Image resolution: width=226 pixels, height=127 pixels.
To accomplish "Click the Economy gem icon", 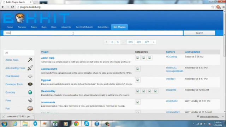I will pyautogui.click(x=30, y=92).
